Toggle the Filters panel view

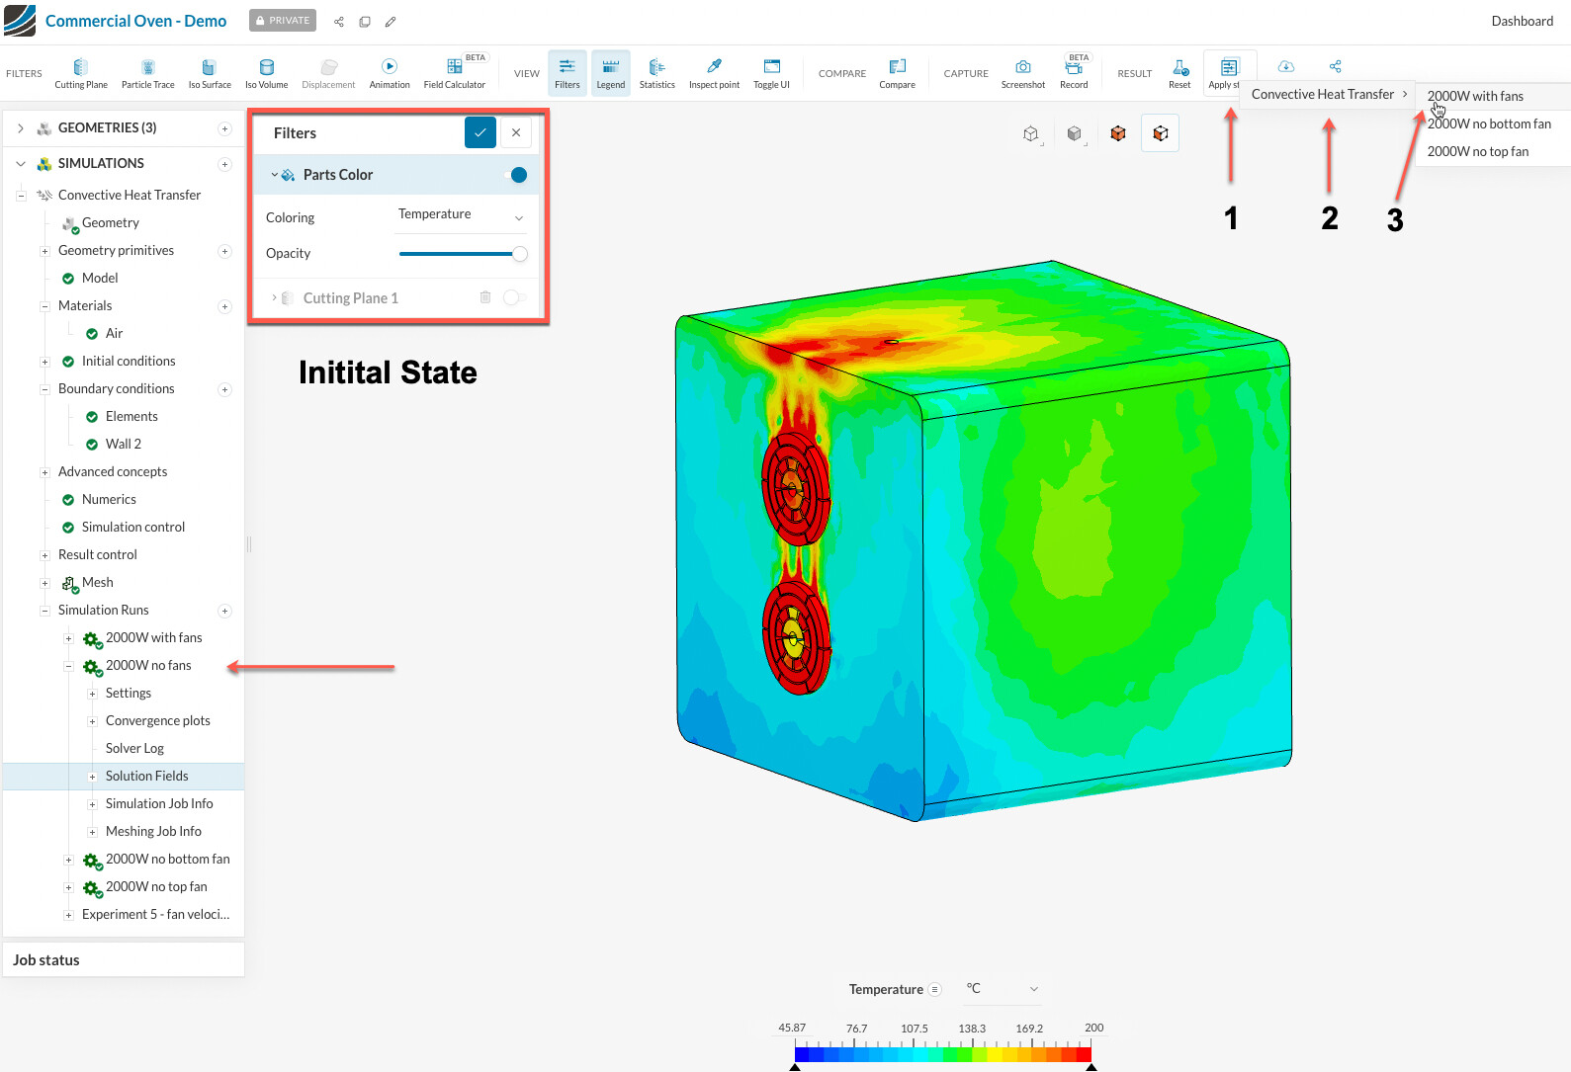[567, 73]
